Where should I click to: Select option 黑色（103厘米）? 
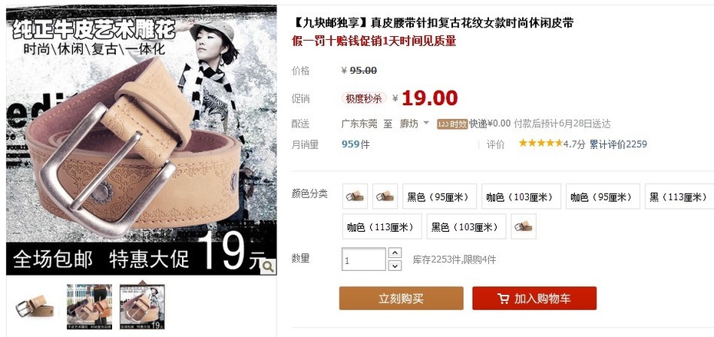click(466, 226)
